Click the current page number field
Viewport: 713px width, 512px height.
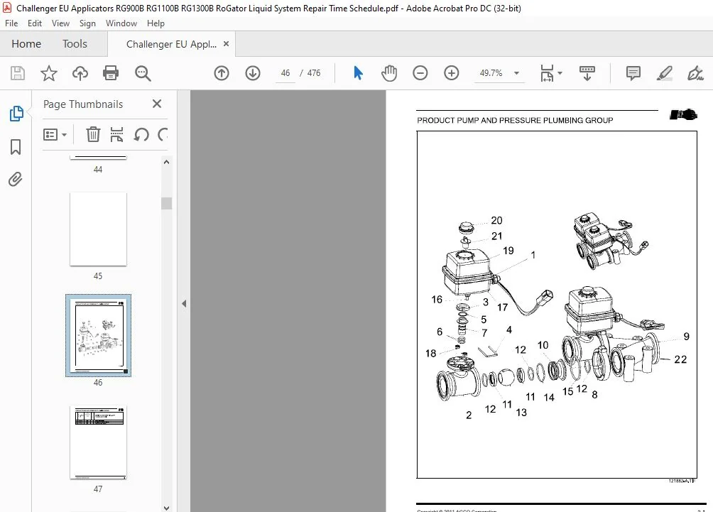(285, 73)
